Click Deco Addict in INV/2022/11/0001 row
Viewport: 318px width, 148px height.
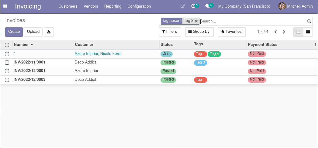tap(85, 62)
